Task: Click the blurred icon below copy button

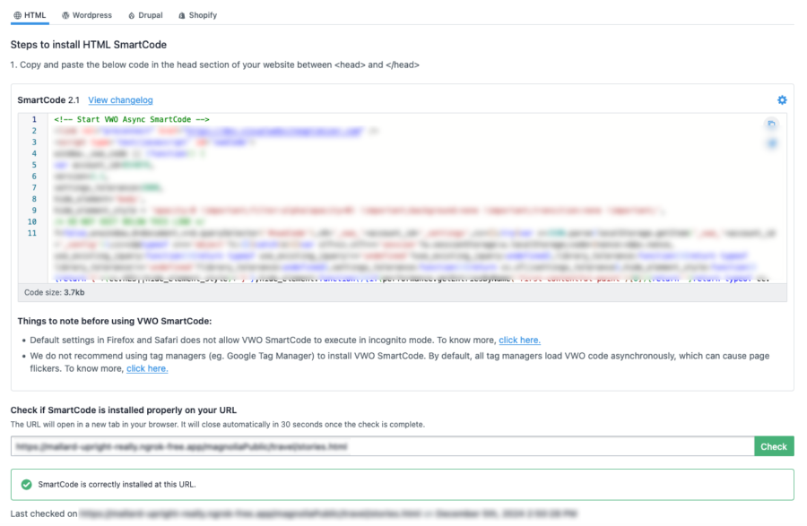Action: coord(772,143)
